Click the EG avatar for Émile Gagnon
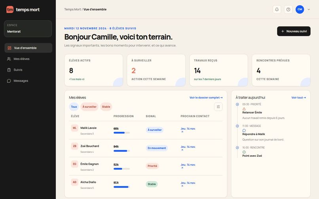The image size is (319, 199). click(74, 164)
